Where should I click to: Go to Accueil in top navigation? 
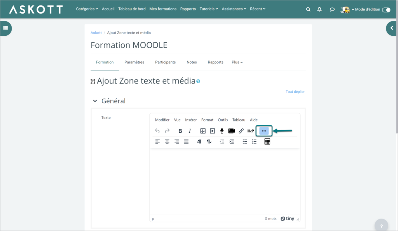coord(108,9)
